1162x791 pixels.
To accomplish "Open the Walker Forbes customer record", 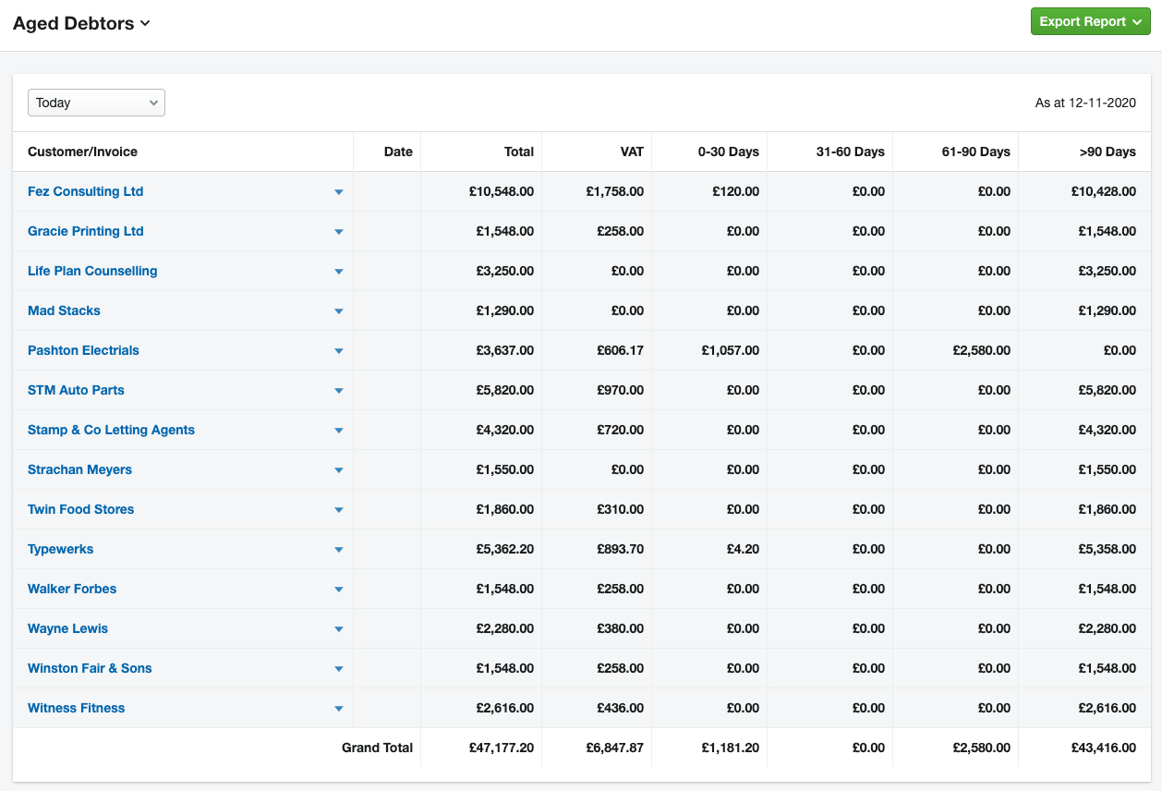I will tap(72, 589).
